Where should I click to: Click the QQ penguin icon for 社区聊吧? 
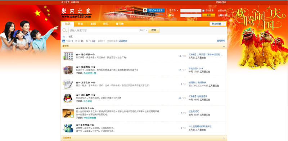pyautogui.click(x=68, y=98)
